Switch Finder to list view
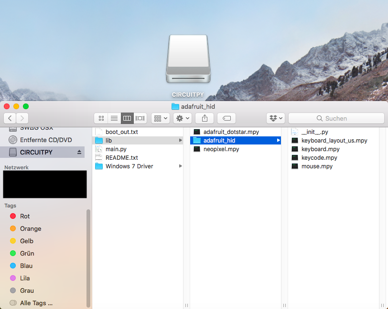Image resolution: width=388 pixels, height=309 pixels. [x=114, y=118]
